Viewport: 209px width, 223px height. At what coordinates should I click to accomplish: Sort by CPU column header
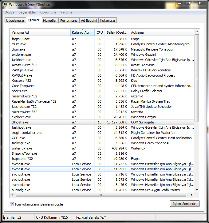click(x=100, y=32)
